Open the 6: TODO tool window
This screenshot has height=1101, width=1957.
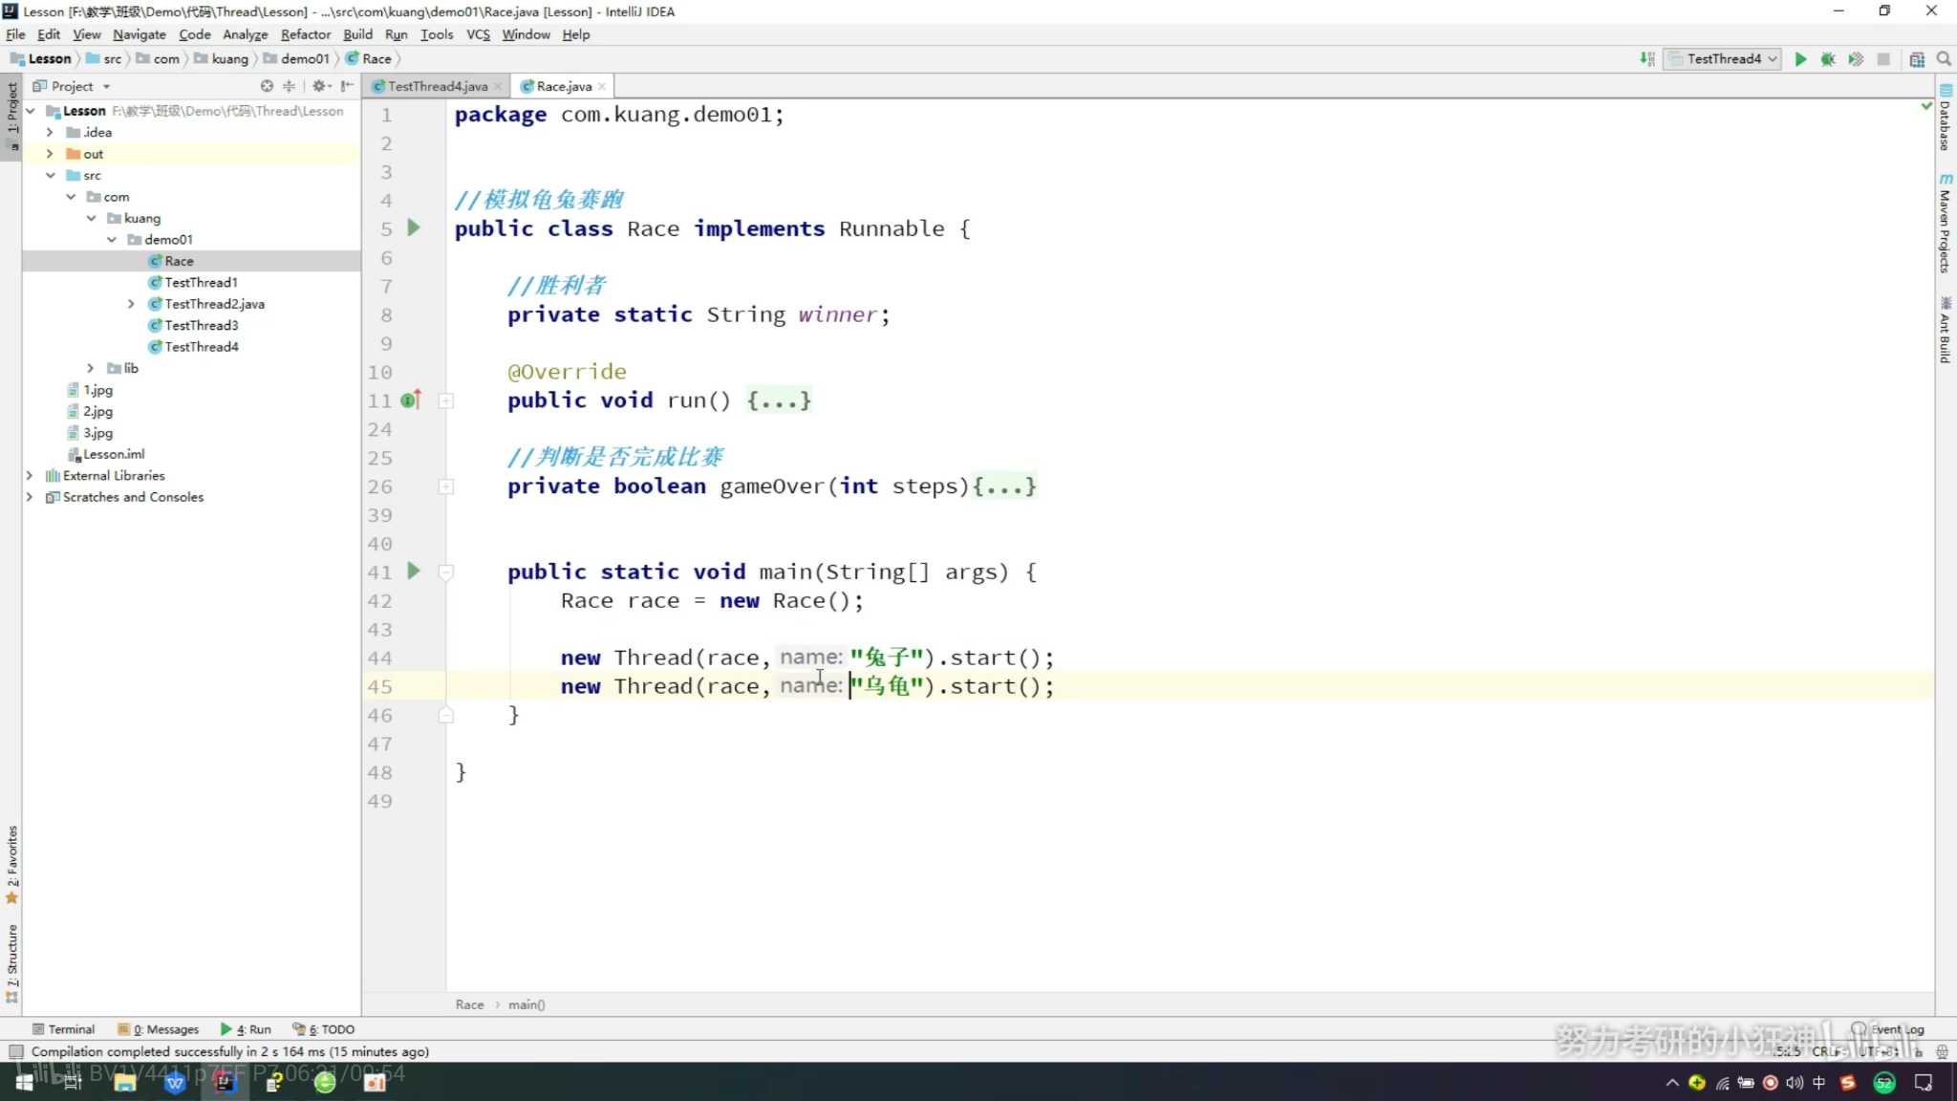[x=324, y=1029]
